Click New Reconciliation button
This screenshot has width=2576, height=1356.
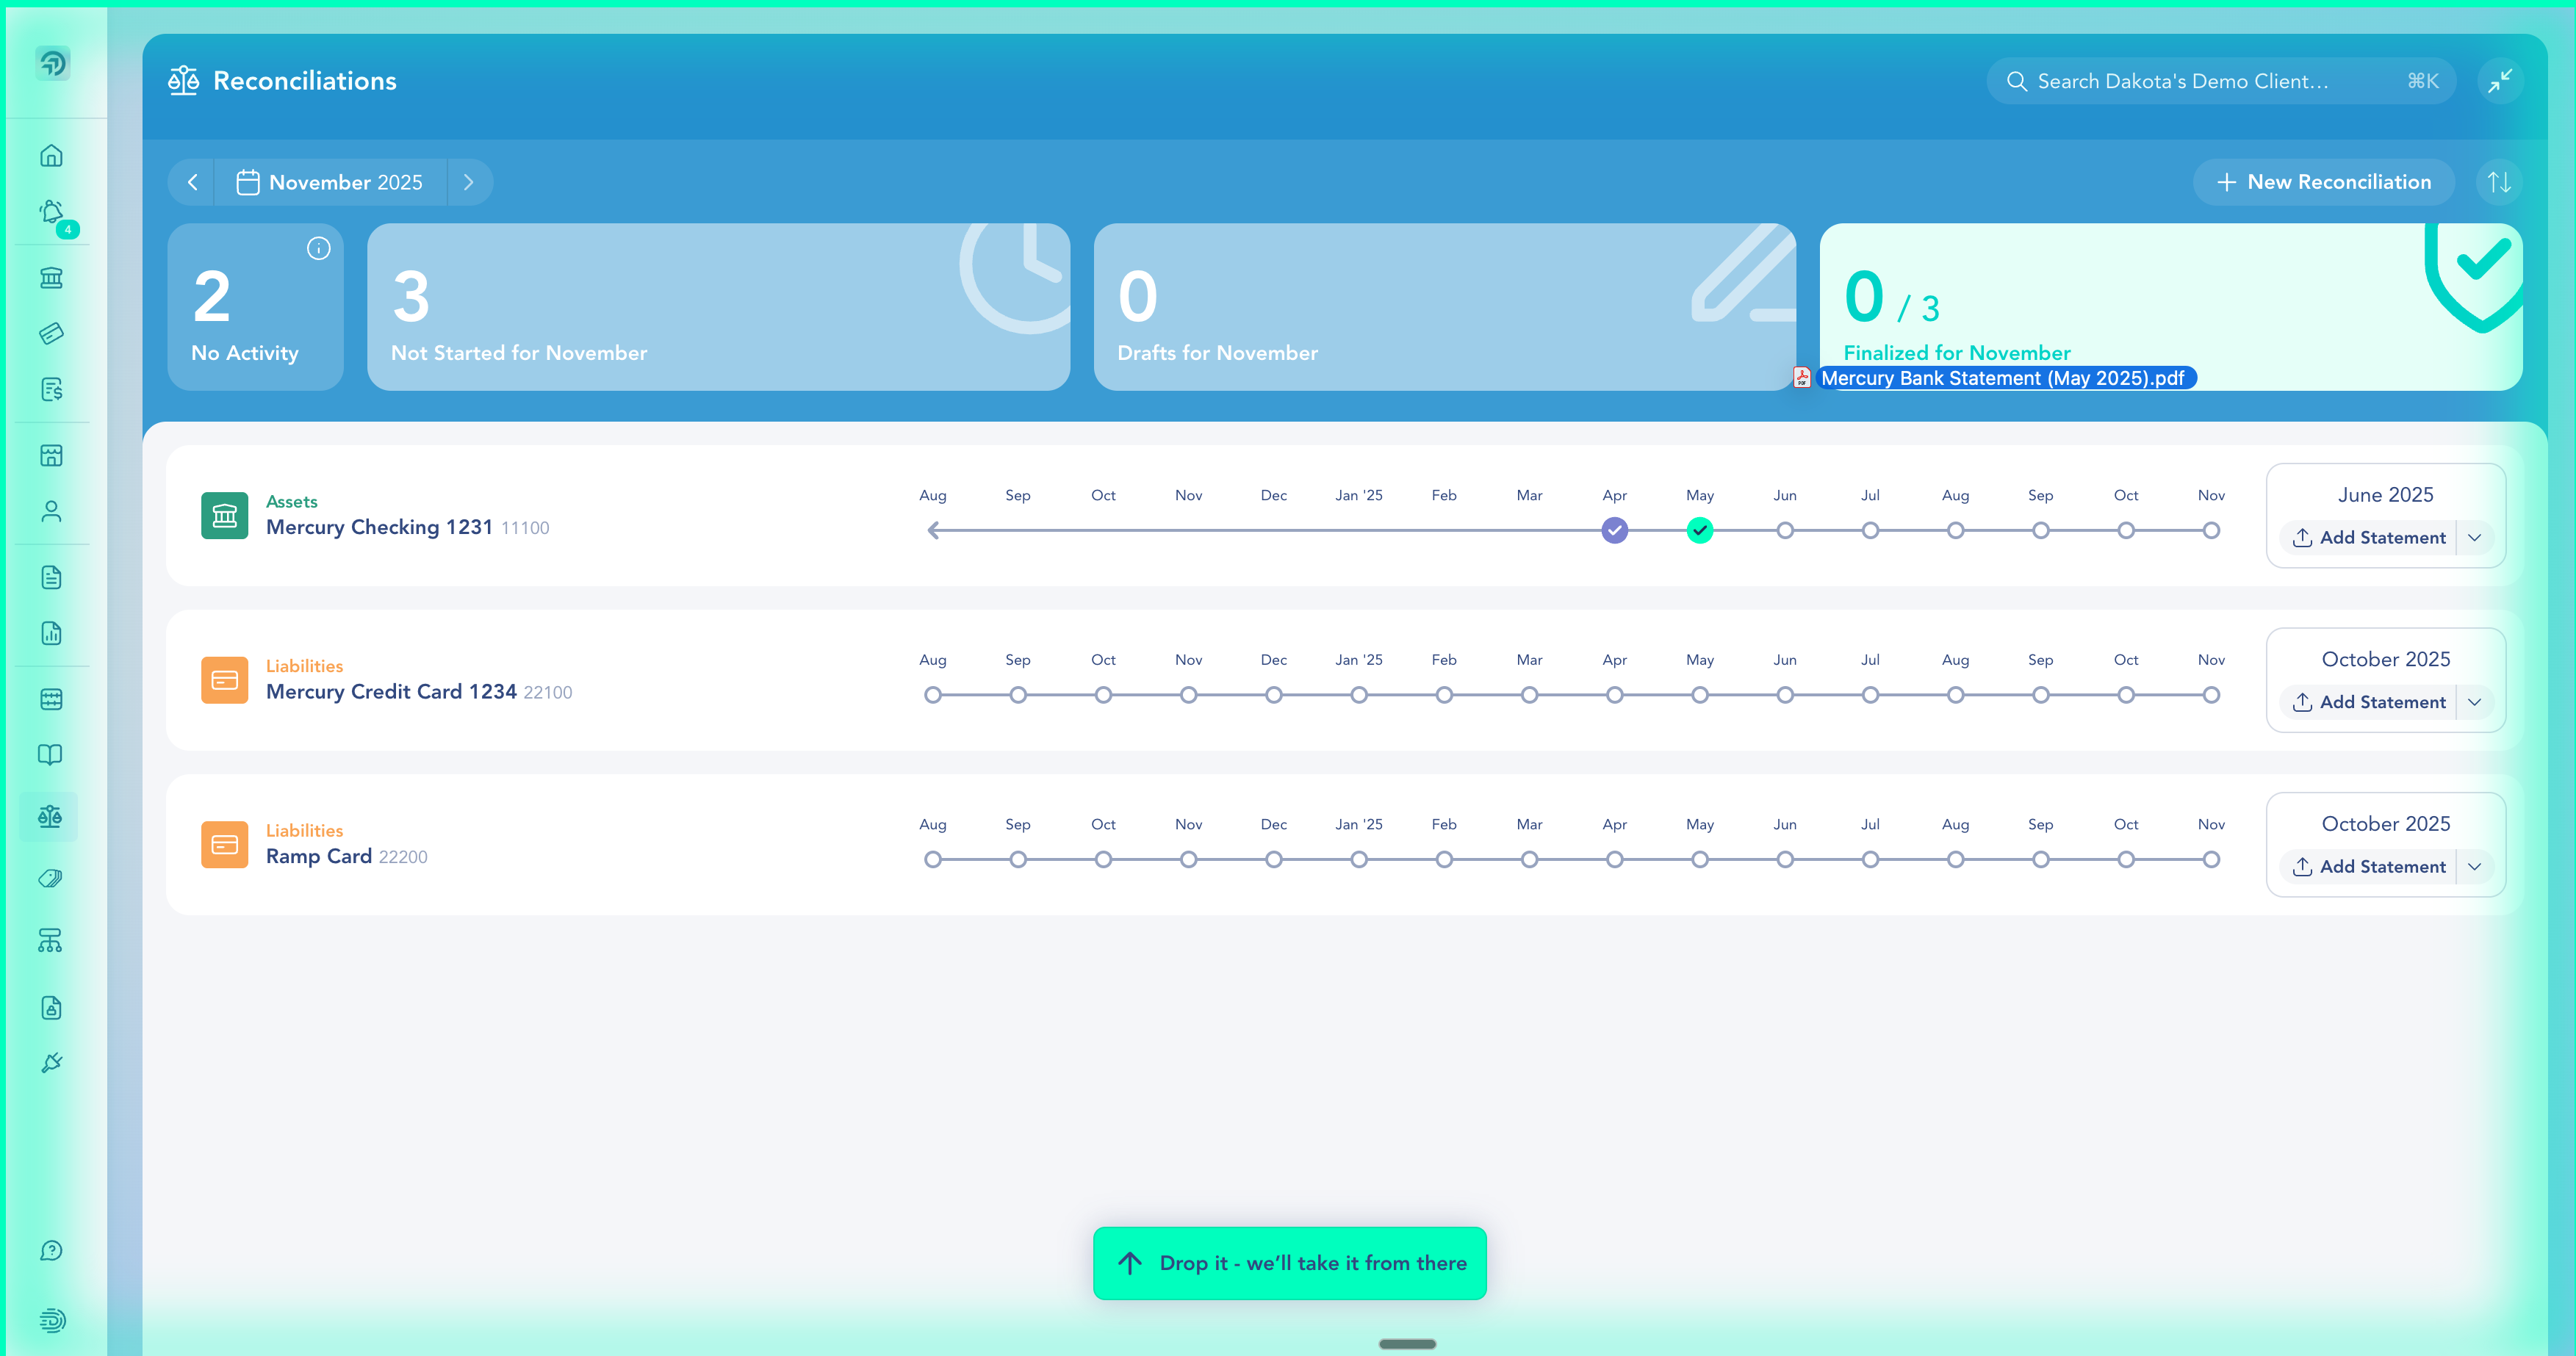click(2323, 182)
